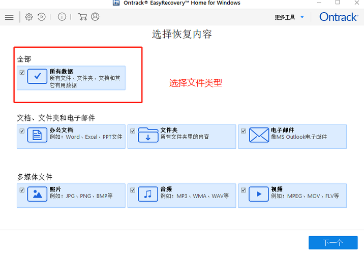This screenshot has width=364, height=254.
Task: Open the user account icon
Action: point(95,17)
